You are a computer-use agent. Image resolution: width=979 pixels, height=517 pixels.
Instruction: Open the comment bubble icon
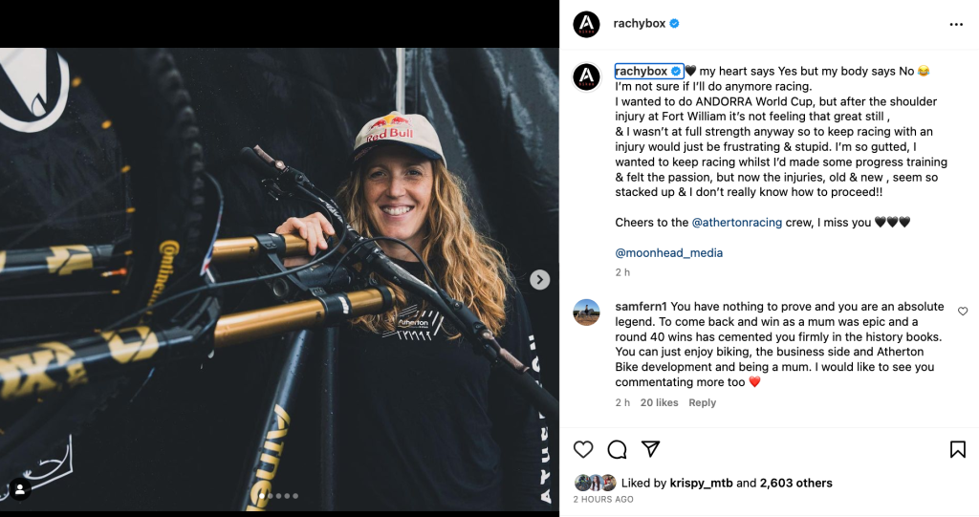617,449
